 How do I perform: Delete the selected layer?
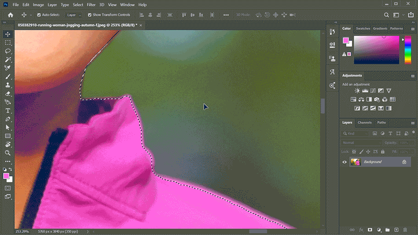coord(405,230)
